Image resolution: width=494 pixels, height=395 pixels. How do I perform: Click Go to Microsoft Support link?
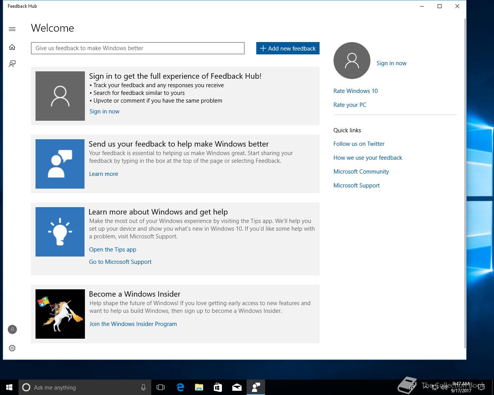(x=120, y=262)
